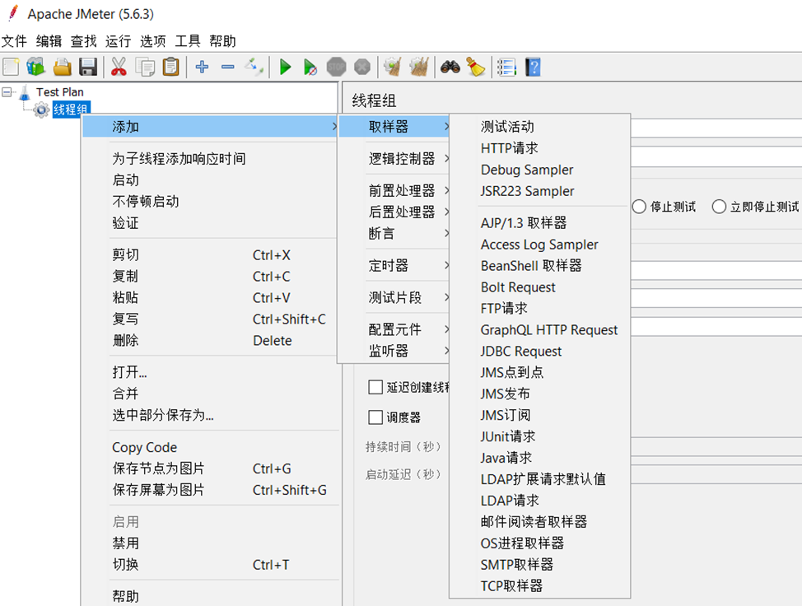The width and height of the screenshot is (802, 606).
Task: Click the Function helper list icon
Action: [x=506, y=67]
